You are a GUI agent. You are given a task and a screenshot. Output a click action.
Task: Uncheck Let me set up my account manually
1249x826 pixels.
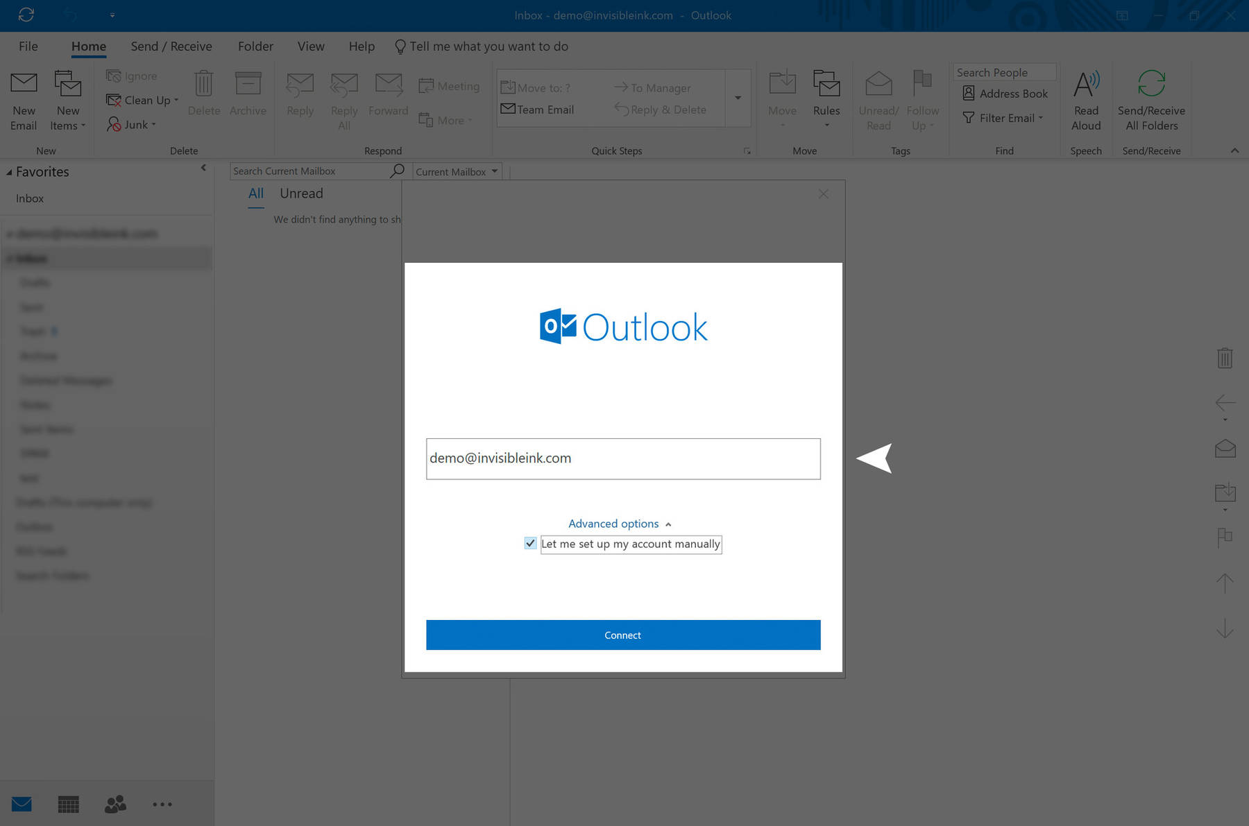tap(531, 544)
